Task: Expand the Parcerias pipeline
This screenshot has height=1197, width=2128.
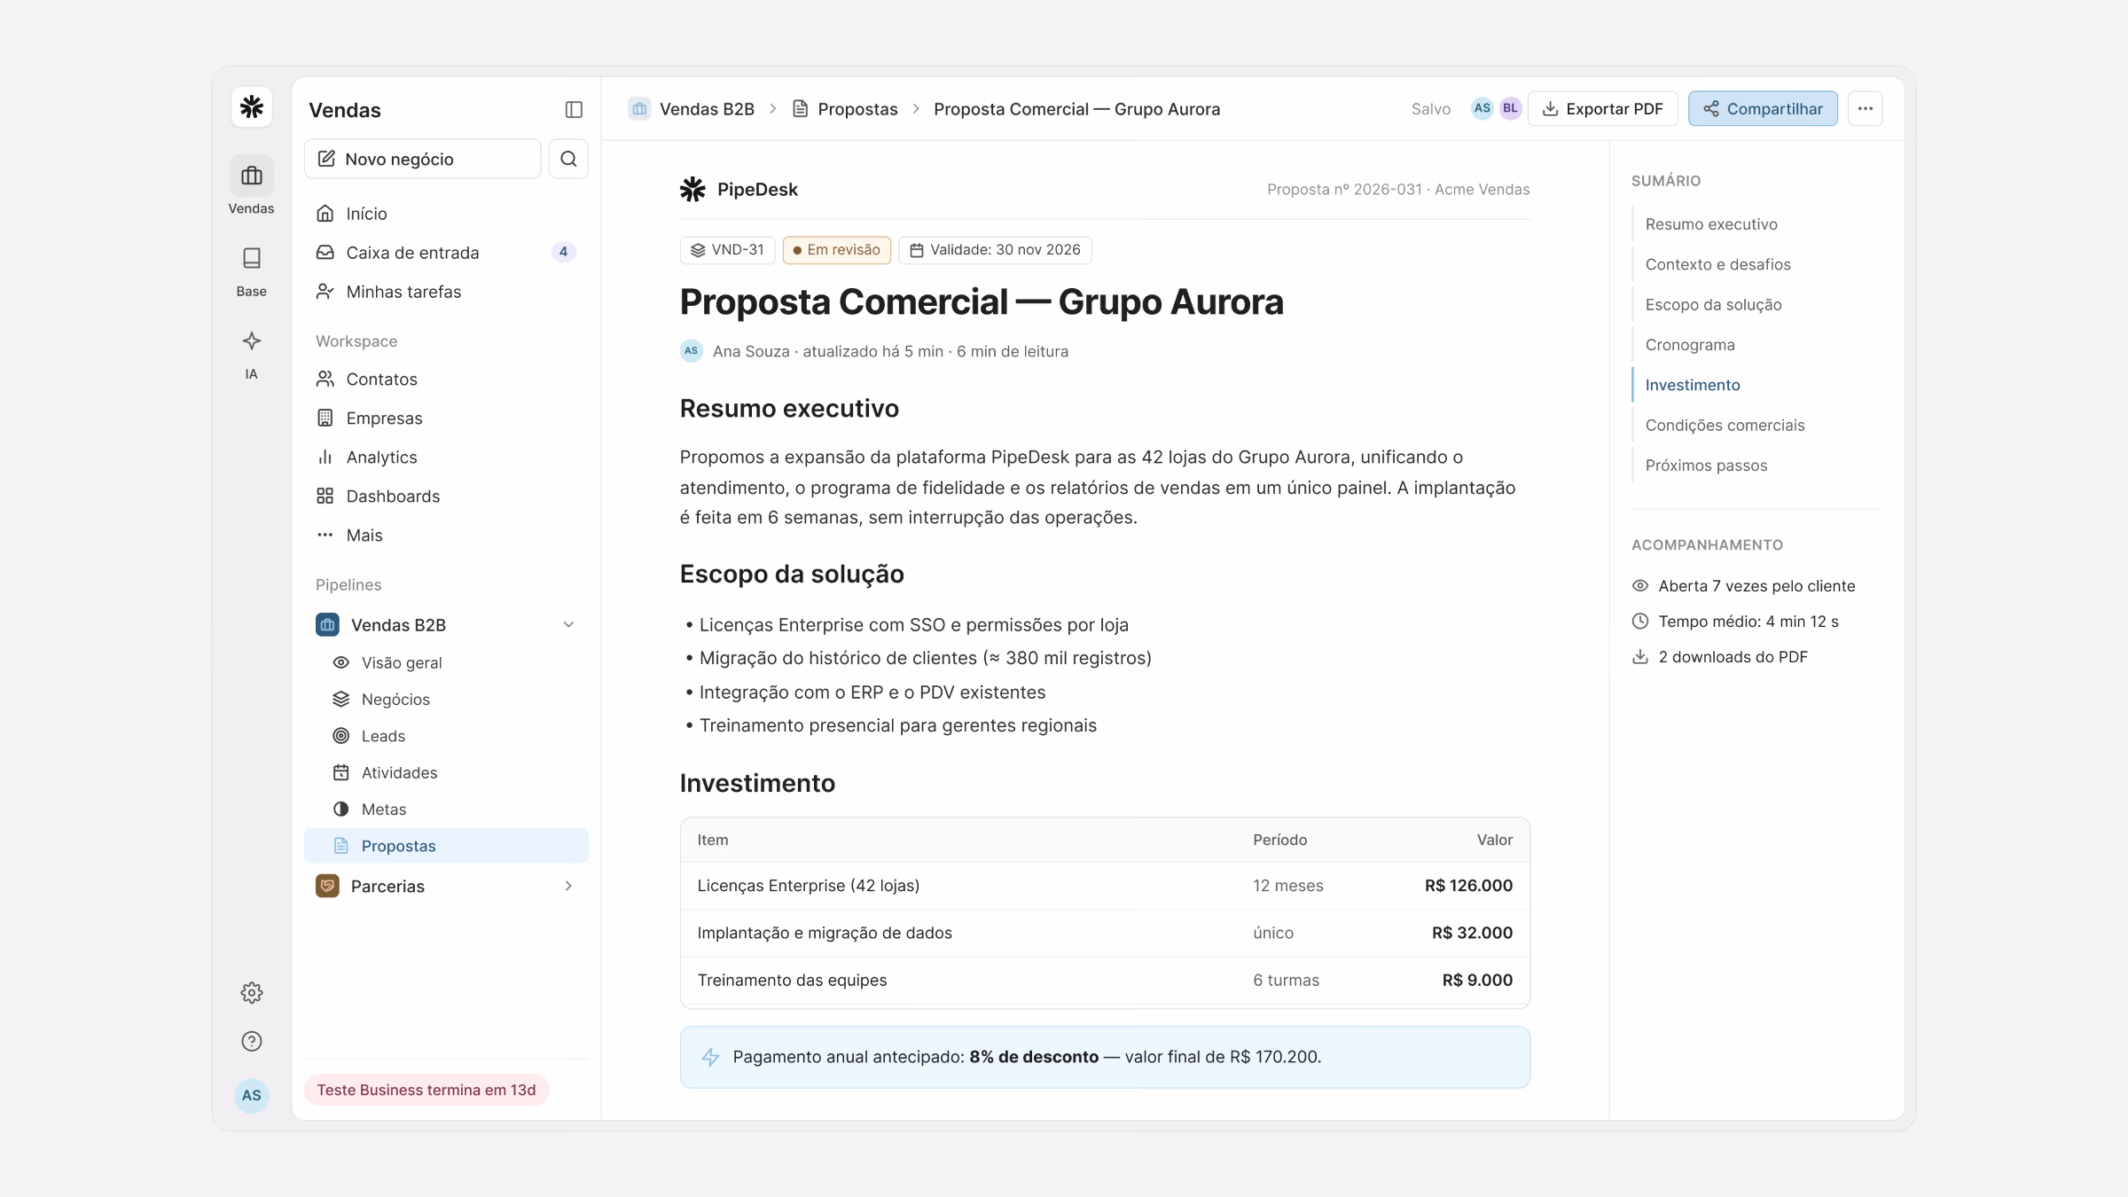Action: pyautogui.click(x=568, y=886)
